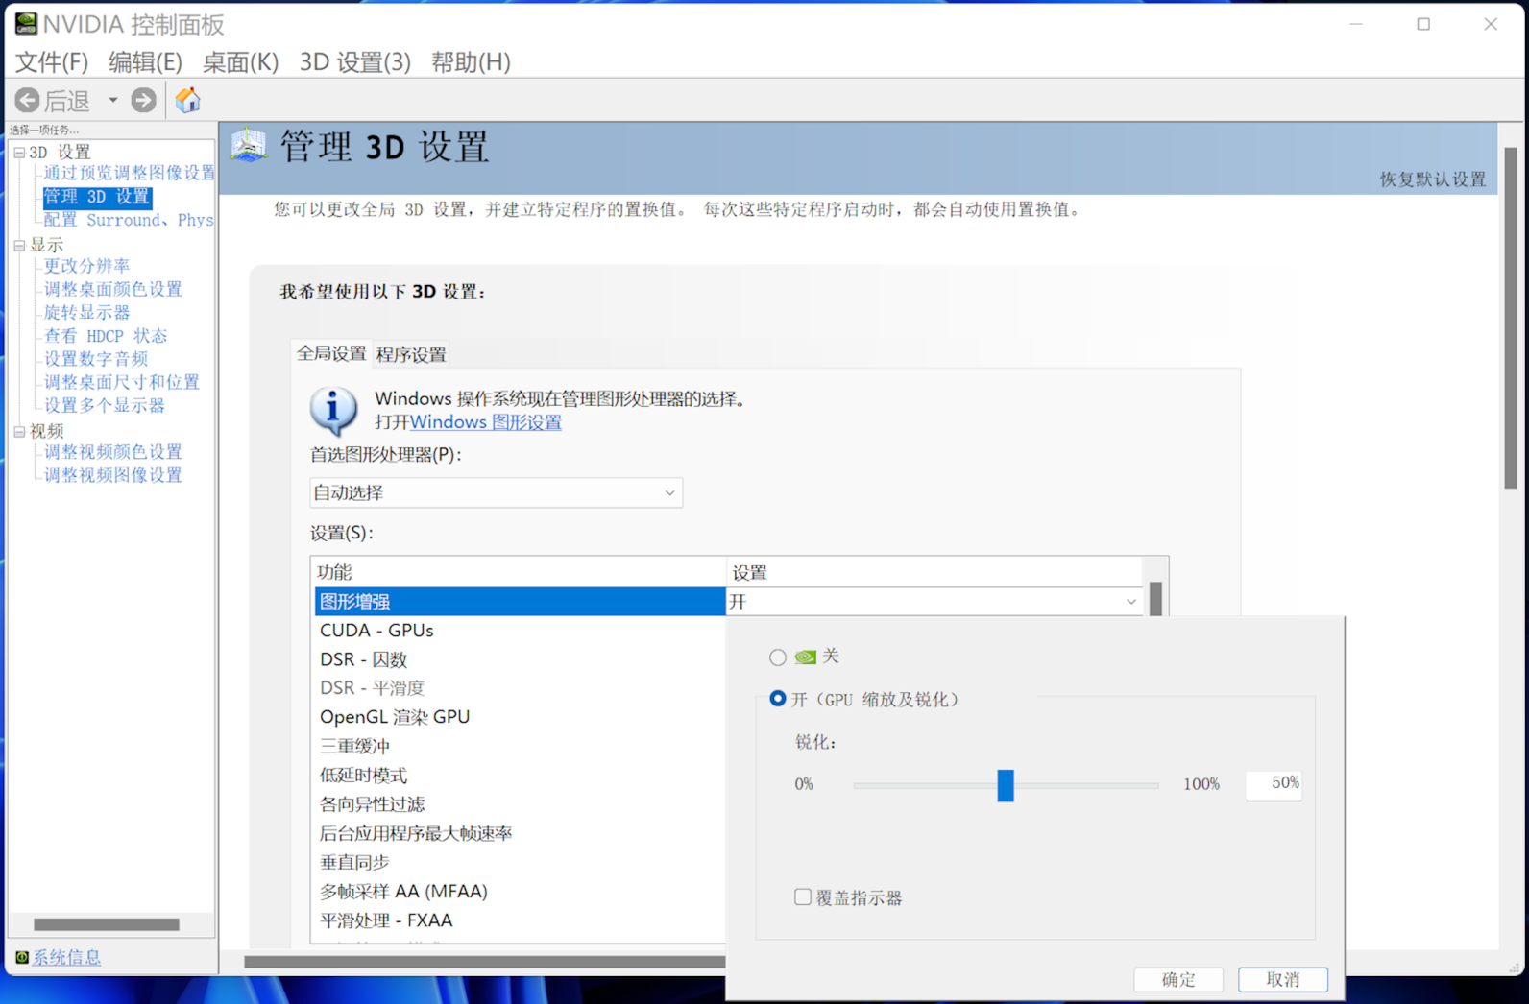1529x1004 pixels.
Task: Switch to the 程序设置 tab
Action: tap(411, 354)
